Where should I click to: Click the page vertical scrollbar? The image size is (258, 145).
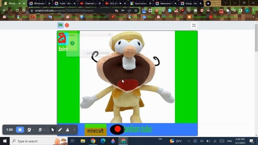click(x=256, y=38)
